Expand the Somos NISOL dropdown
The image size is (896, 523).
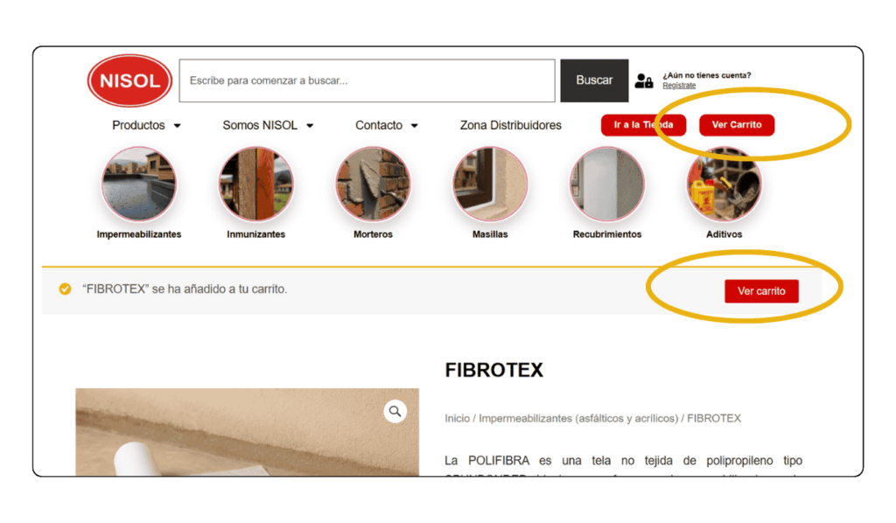[268, 125]
